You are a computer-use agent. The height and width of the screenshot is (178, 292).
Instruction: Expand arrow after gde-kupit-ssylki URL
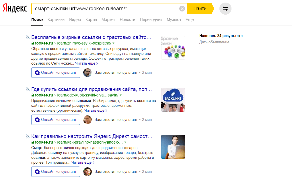121,95
